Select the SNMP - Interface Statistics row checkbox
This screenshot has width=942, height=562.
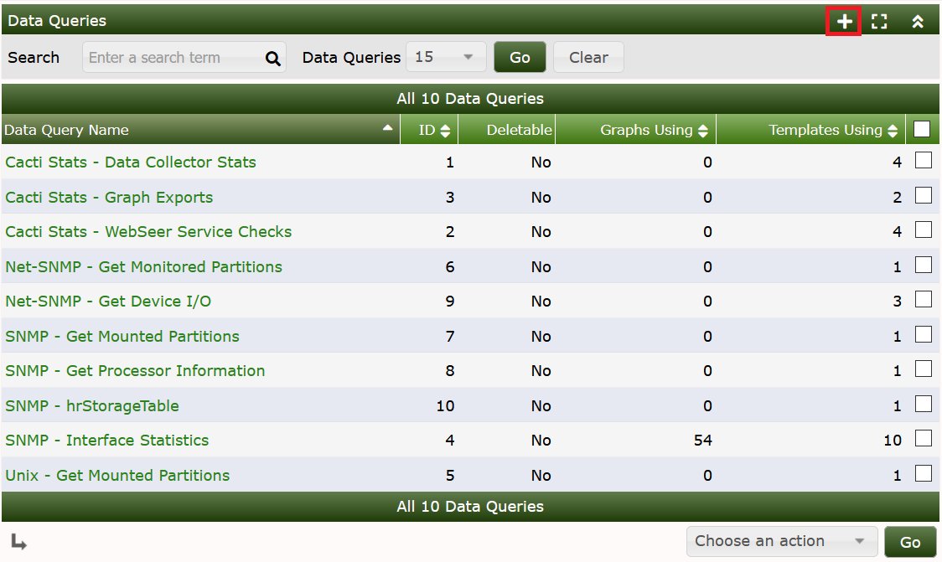coord(923,439)
